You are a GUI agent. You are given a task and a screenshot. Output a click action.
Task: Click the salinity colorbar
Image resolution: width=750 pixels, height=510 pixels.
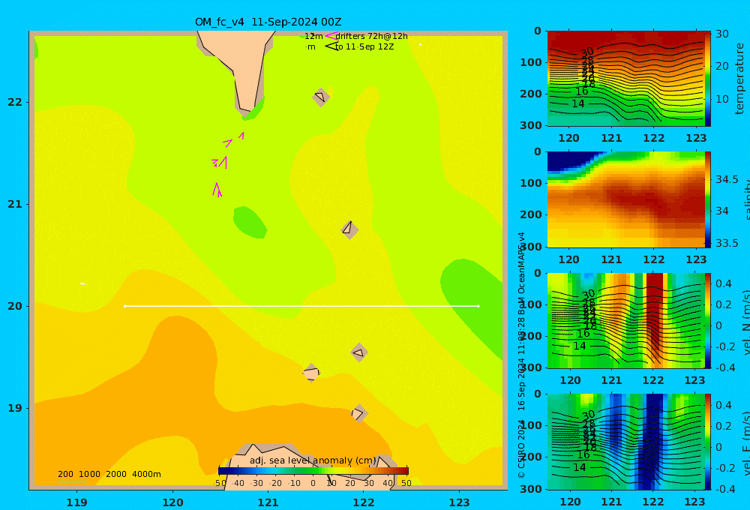click(x=708, y=199)
